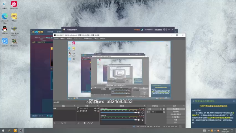Open the scene transition type dropdown
236x133 pixels.
pos(155,109)
